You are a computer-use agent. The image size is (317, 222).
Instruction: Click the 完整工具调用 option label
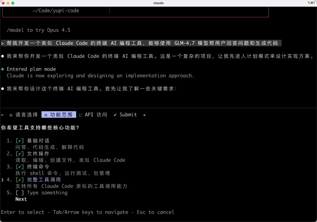tap(44, 180)
